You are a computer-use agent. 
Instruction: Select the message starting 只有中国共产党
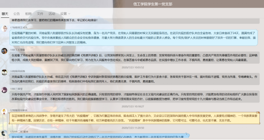pos(135,96)
